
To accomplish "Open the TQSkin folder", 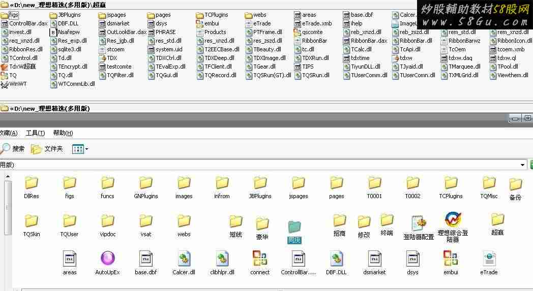I will (x=31, y=225).
